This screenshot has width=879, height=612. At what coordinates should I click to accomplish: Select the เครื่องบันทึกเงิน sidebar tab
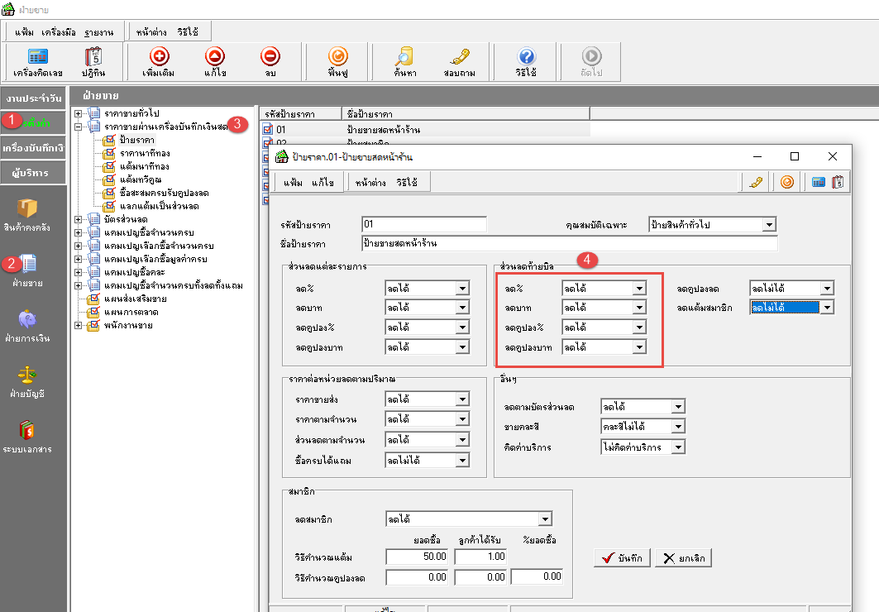coord(34,148)
